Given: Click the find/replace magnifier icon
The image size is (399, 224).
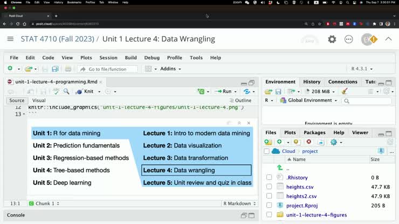Looking at the screenshot, I should coord(66,92).
